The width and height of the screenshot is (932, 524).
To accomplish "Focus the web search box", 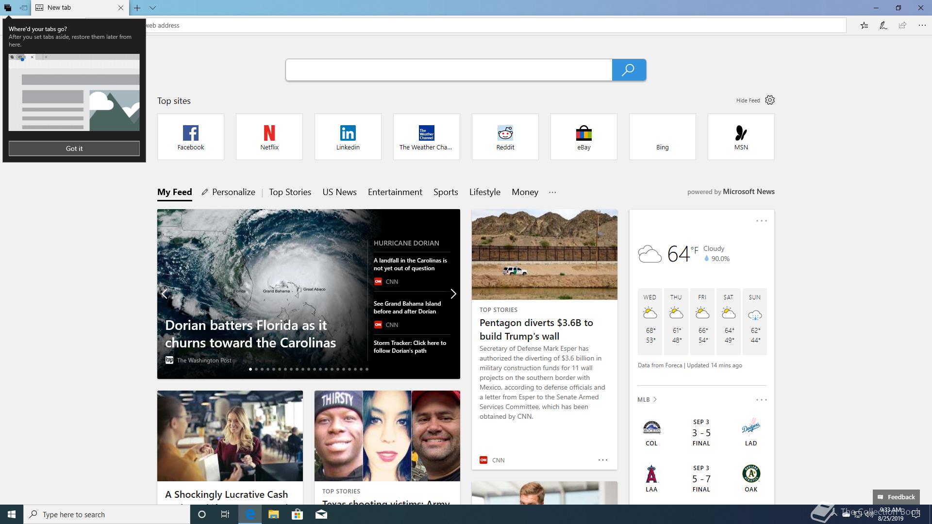I will pyautogui.click(x=449, y=70).
